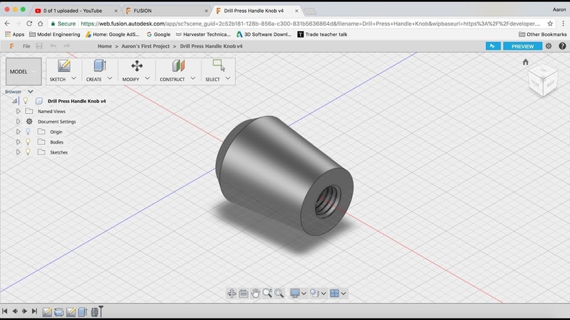Open the Construct dropdown arrow
This screenshot has width=570, height=320.
(193, 78)
